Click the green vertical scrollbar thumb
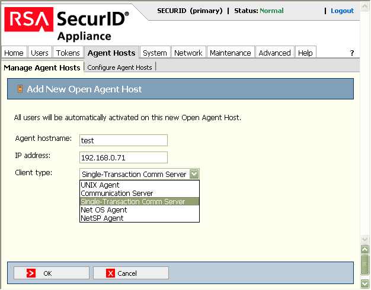 (x=364, y=265)
